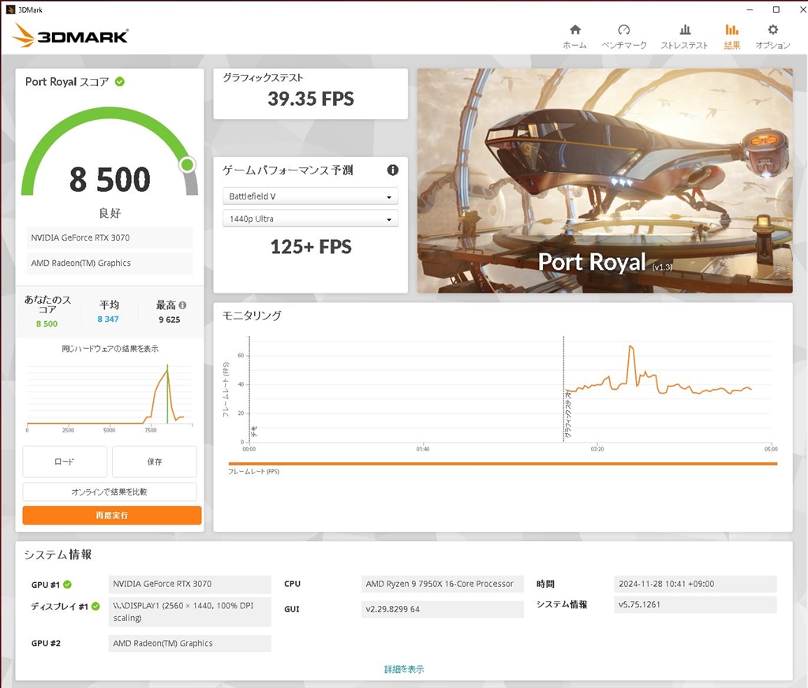This screenshot has height=688, width=808.
Task: Click the 良好 rating label
Action: pos(110,213)
